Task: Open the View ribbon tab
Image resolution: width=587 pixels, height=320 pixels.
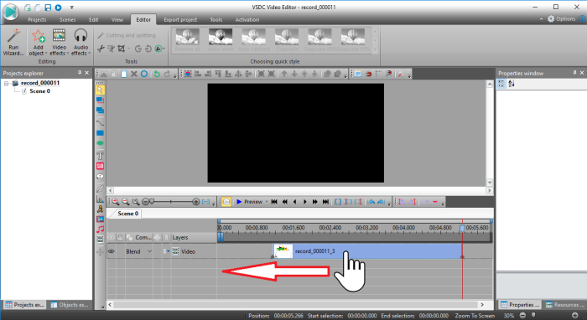Action: 117,19
